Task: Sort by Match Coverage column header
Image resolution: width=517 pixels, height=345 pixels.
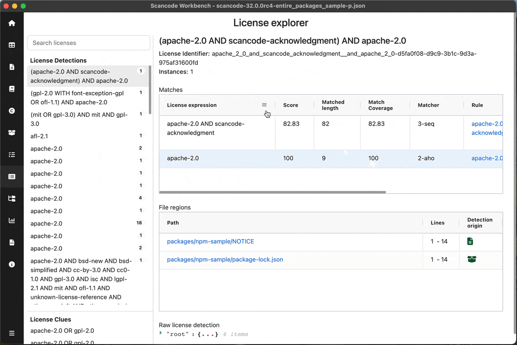Action: 381,105
